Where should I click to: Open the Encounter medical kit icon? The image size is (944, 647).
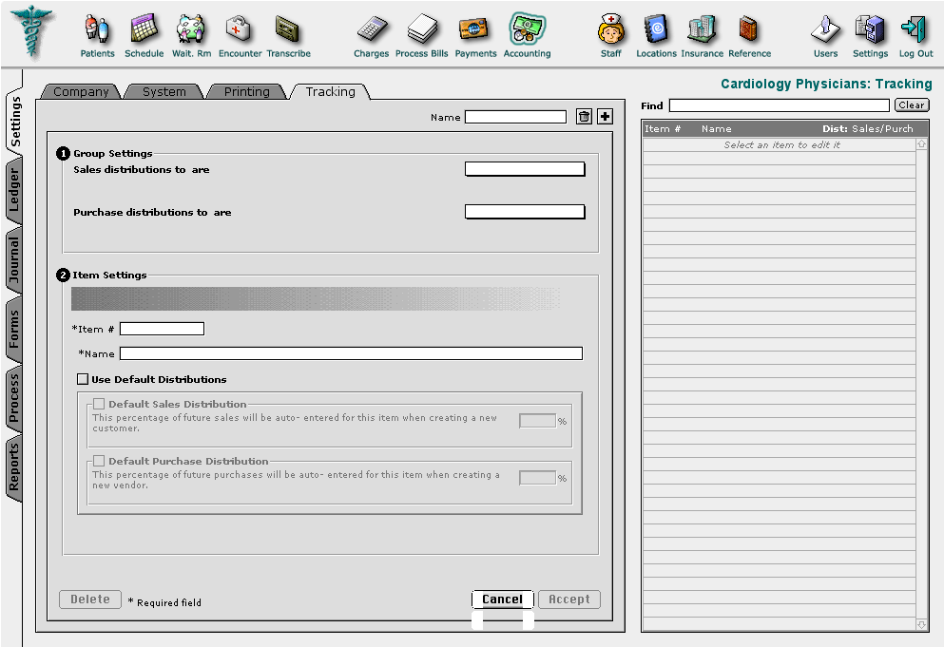(239, 29)
